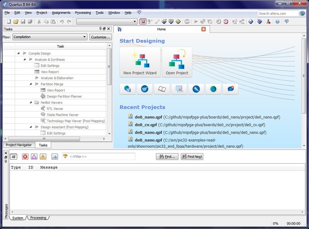Click the Tasks panel vertical scrollbar
309x229 pixels.
[x=109, y=67]
